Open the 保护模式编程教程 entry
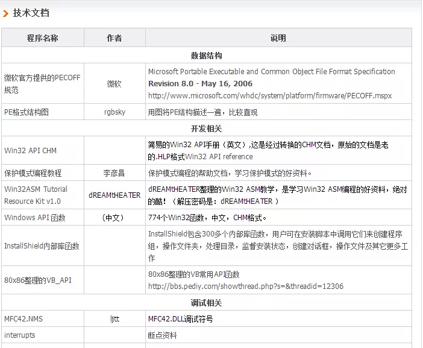This screenshot has height=348, width=423. click(33, 173)
